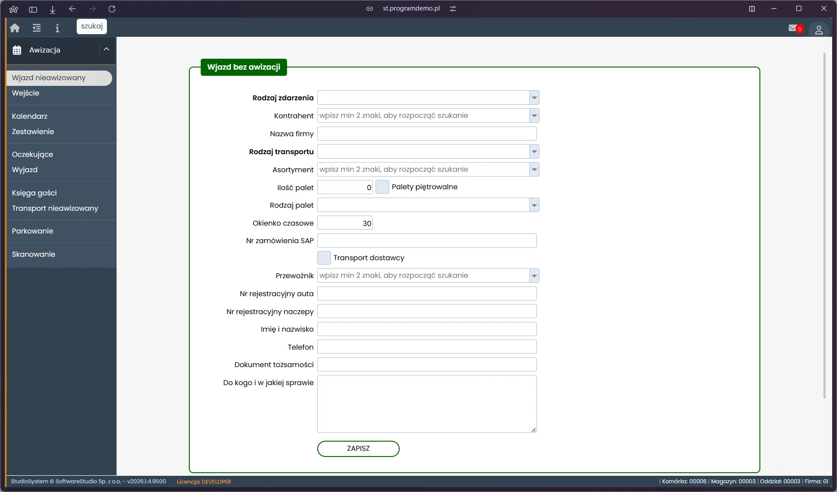This screenshot has height=492, width=837.
Task: Tick the Palety piętrowalne checkbox
Action: pyautogui.click(x=382, y=187)
